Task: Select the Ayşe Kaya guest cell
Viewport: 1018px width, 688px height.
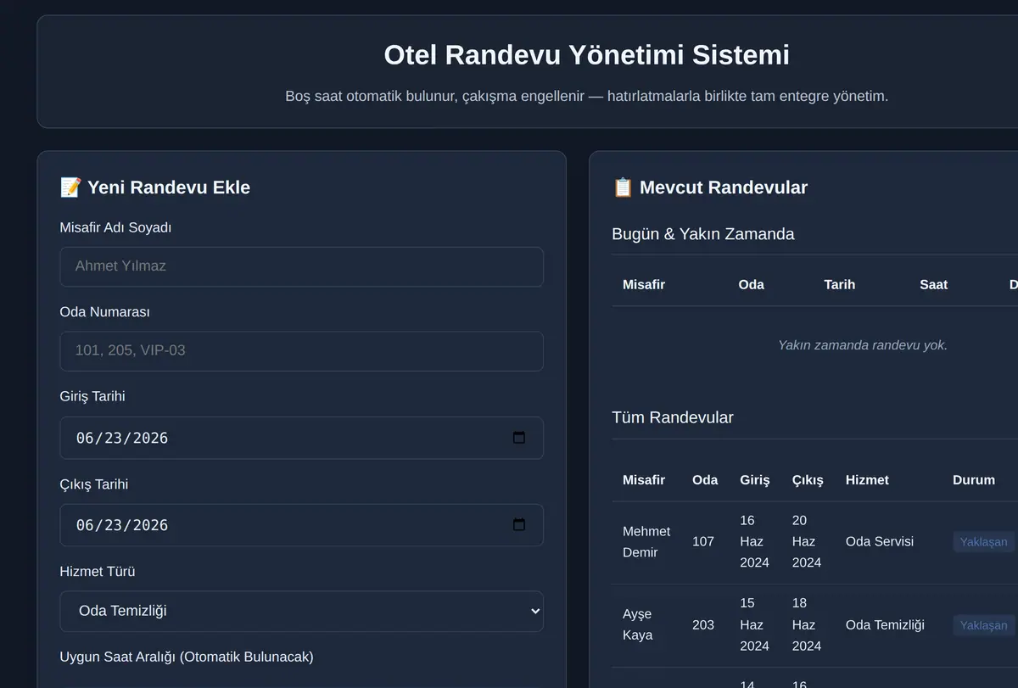Action: tap(647, 625)
